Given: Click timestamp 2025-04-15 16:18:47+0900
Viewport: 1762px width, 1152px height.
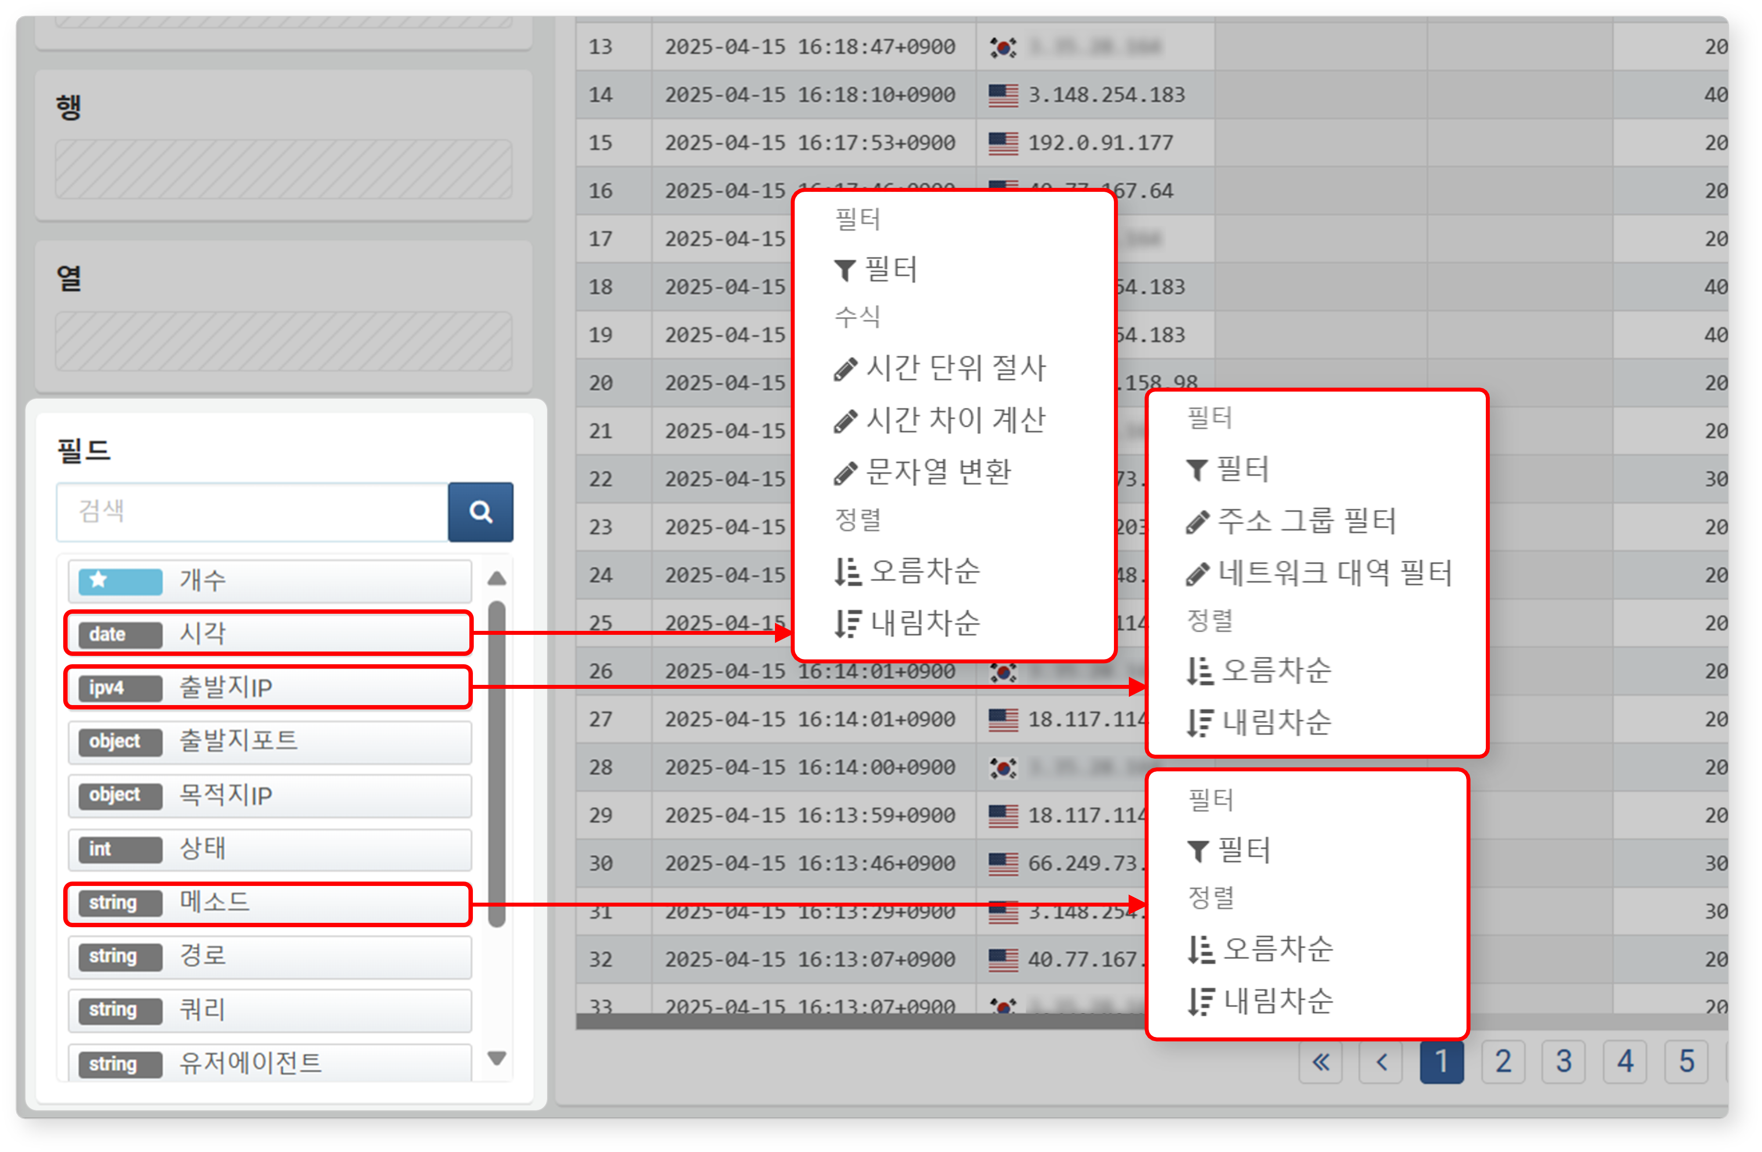Looking at the screenshot, I should (x=810, y=47).
